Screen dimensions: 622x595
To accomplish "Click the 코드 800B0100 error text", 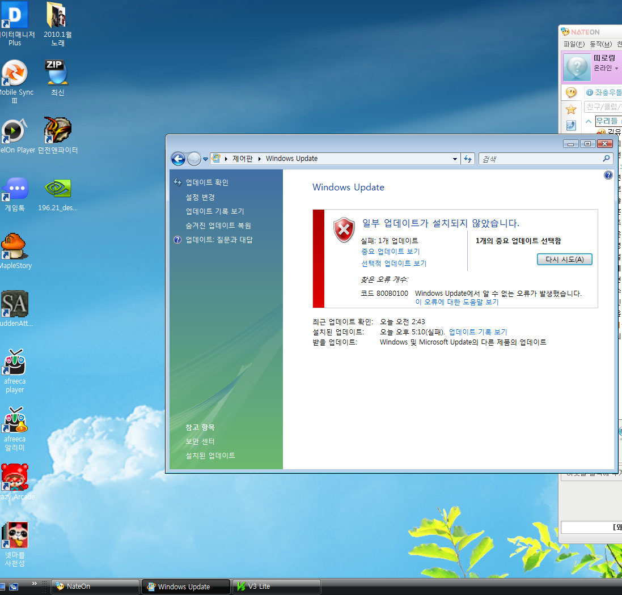I will (384, 294).
